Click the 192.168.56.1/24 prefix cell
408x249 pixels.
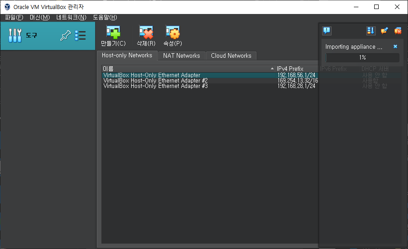tap(296, 75)
